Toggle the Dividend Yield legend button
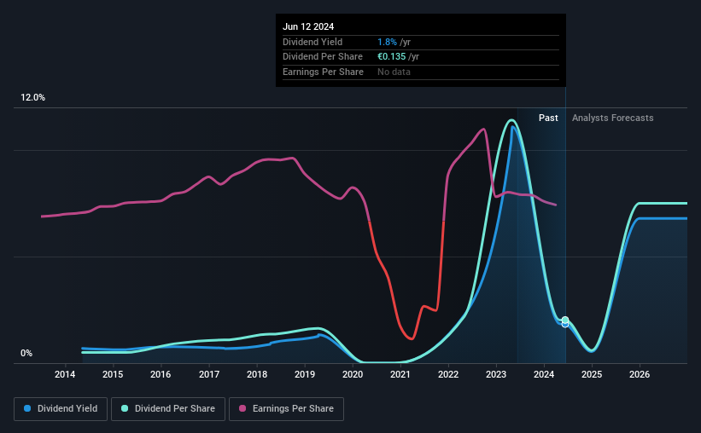Image resolution: width=701 pixels, height=433 pixels. (61, 409)
